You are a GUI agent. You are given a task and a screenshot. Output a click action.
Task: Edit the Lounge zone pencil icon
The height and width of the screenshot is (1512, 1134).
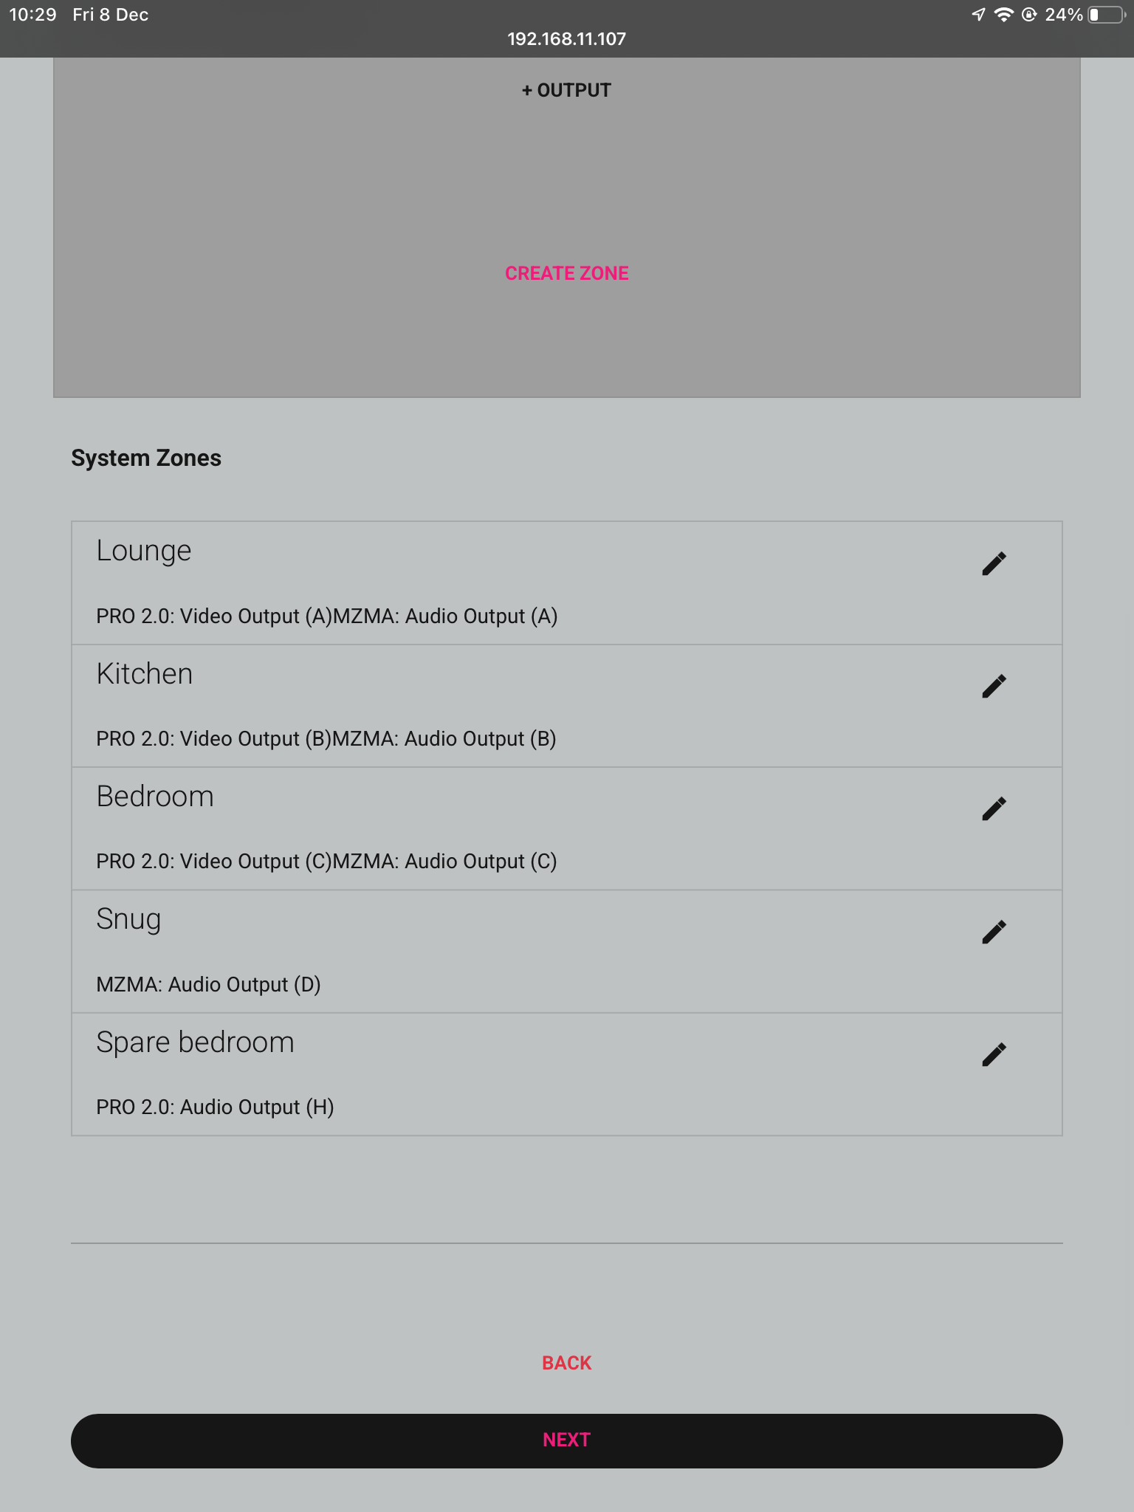click(994, 563)
